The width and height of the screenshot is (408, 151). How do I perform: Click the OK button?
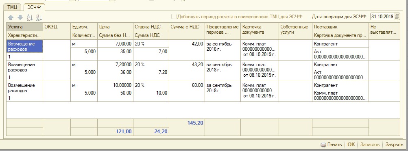[351, 145]
